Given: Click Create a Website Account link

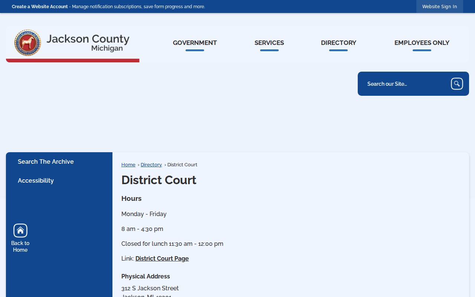Looking at the screenshot, I should [x=40, y=7].
